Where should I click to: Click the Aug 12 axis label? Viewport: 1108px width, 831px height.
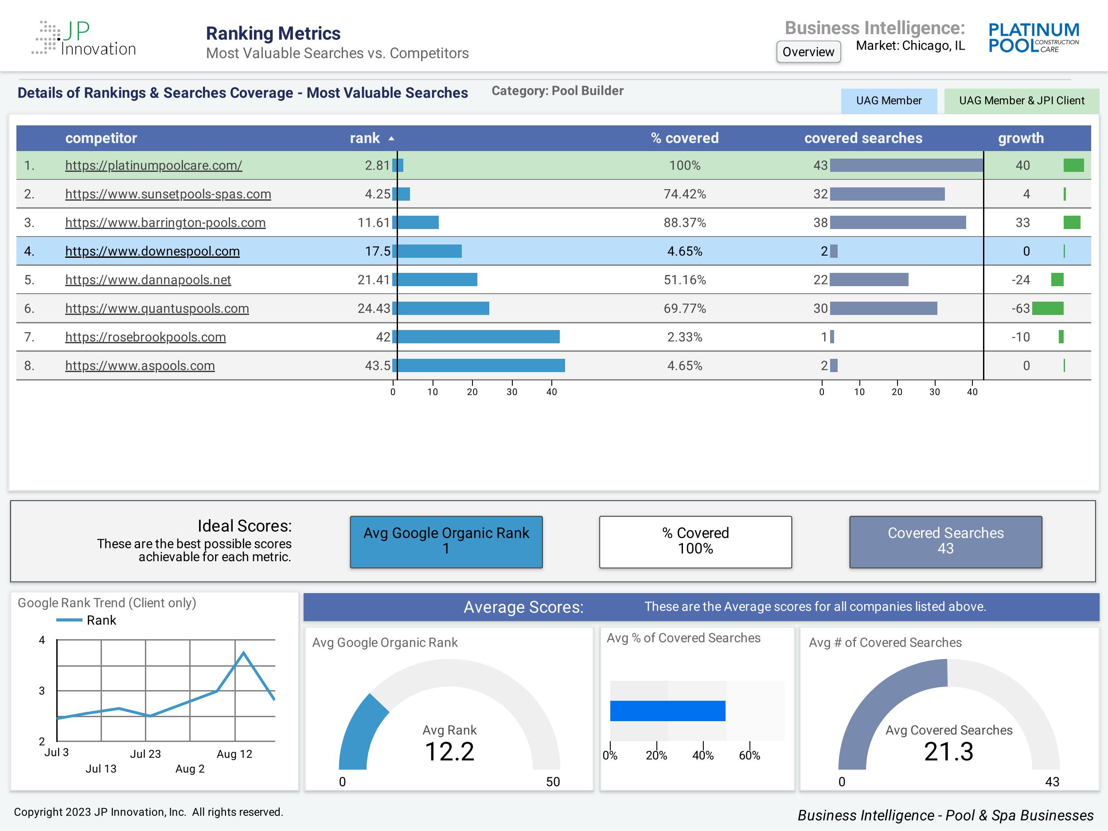[x=234, y=754]
